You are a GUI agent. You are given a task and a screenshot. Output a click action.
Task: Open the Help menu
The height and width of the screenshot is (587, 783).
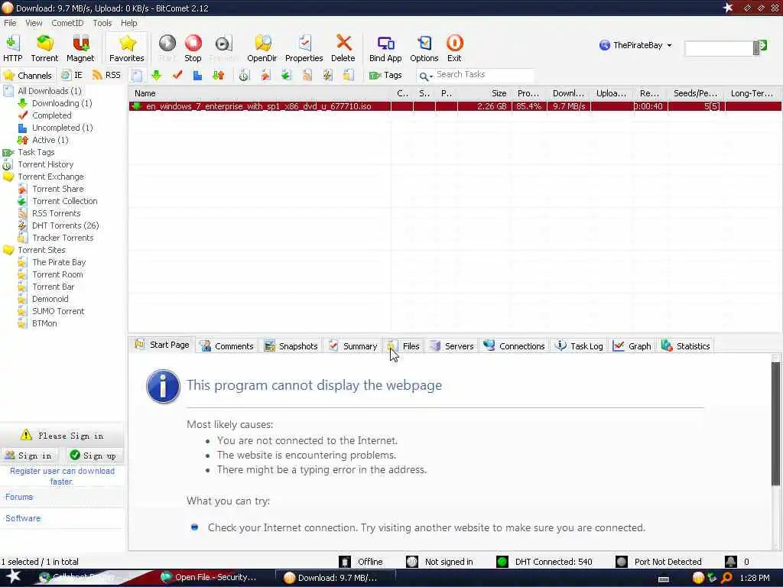[x=128, y=23]
